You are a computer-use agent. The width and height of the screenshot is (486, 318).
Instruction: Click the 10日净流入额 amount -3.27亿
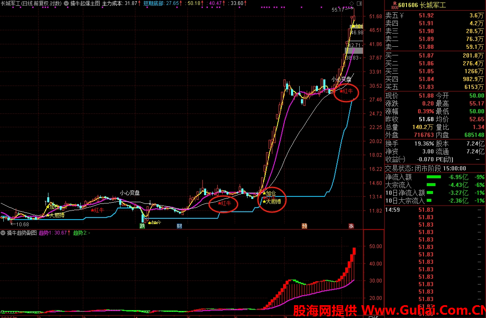click(x=458, y=193)
